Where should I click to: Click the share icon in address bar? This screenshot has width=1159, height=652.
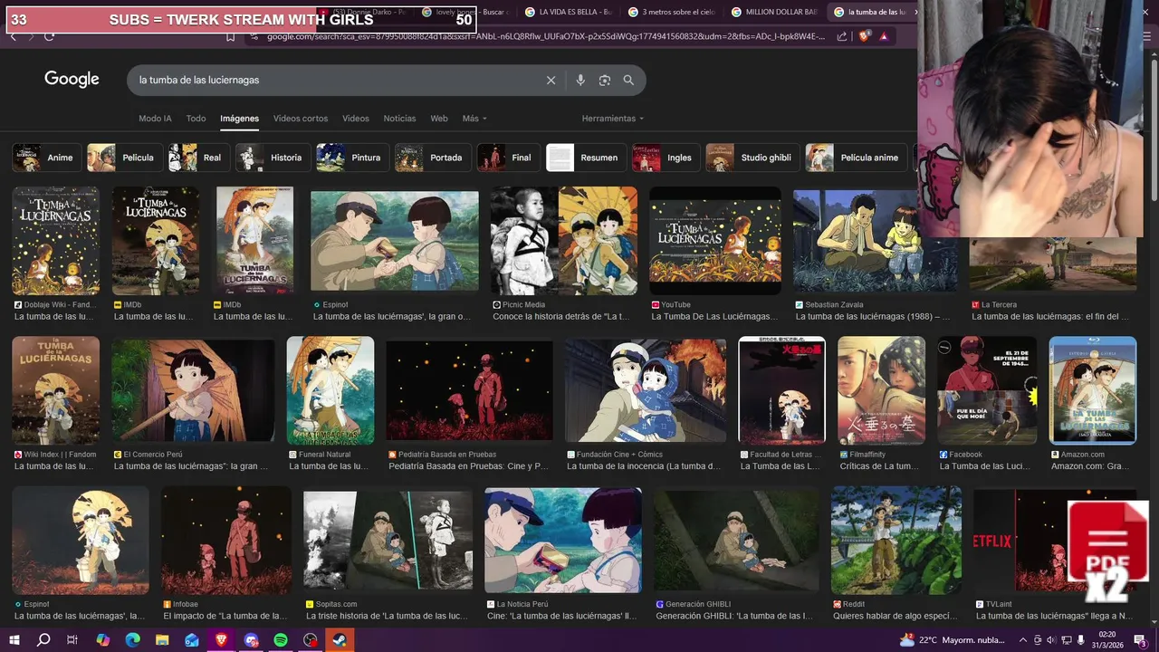[x=842, y=36]
